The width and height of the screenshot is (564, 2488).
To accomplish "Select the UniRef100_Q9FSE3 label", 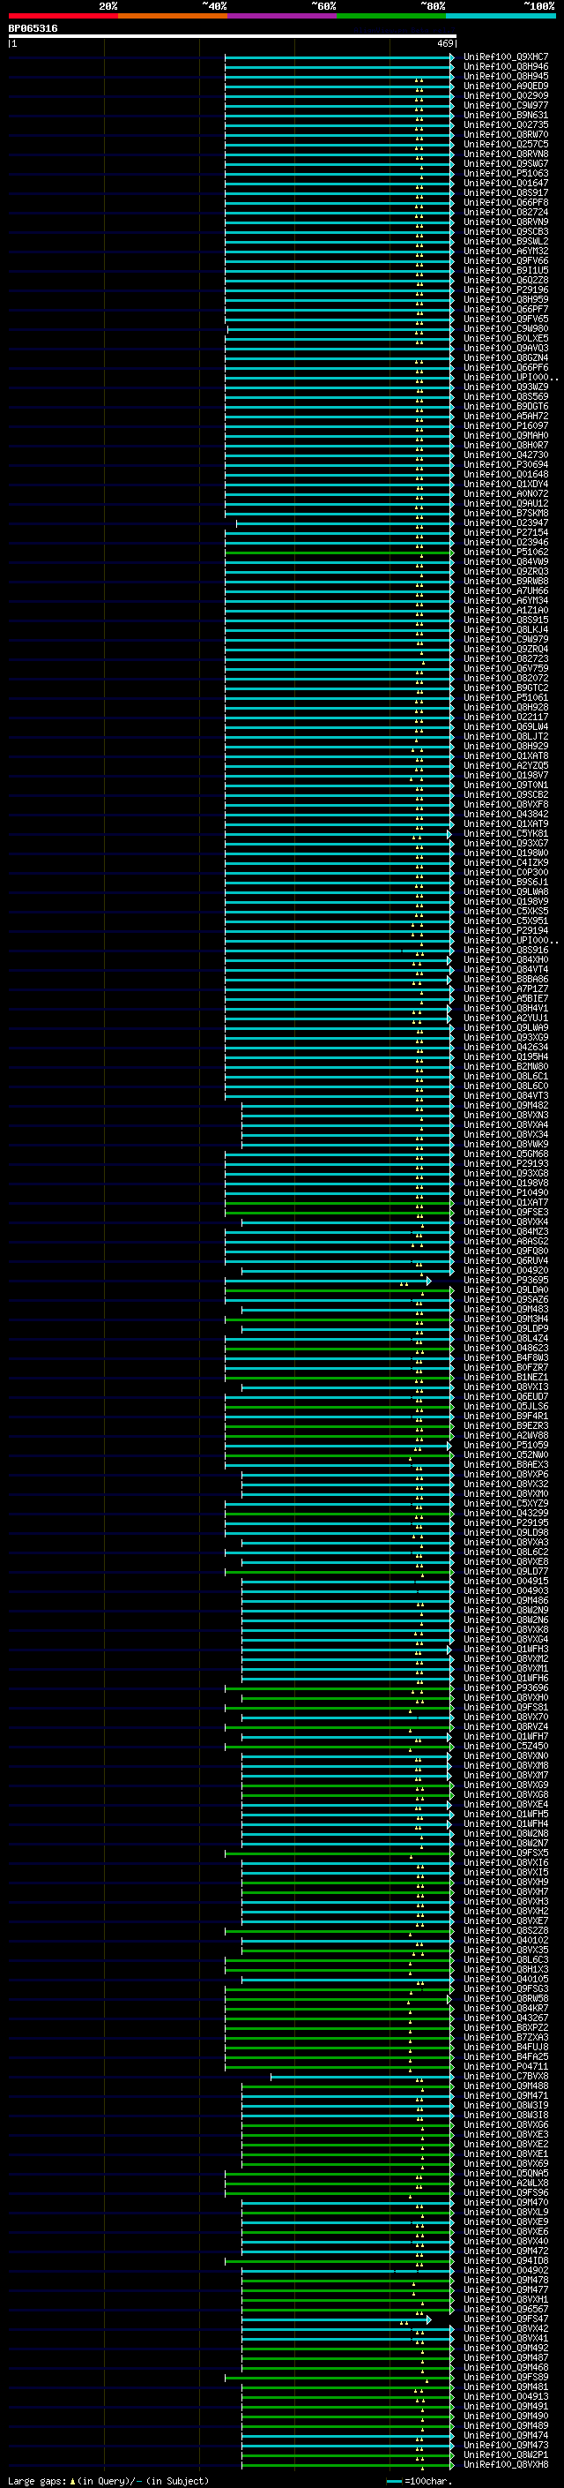I will pyautogui.click(x=505, y=1212).
